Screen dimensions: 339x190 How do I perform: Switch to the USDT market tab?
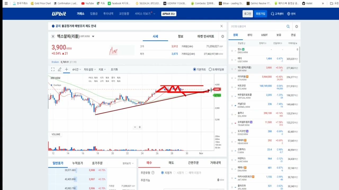264,35
